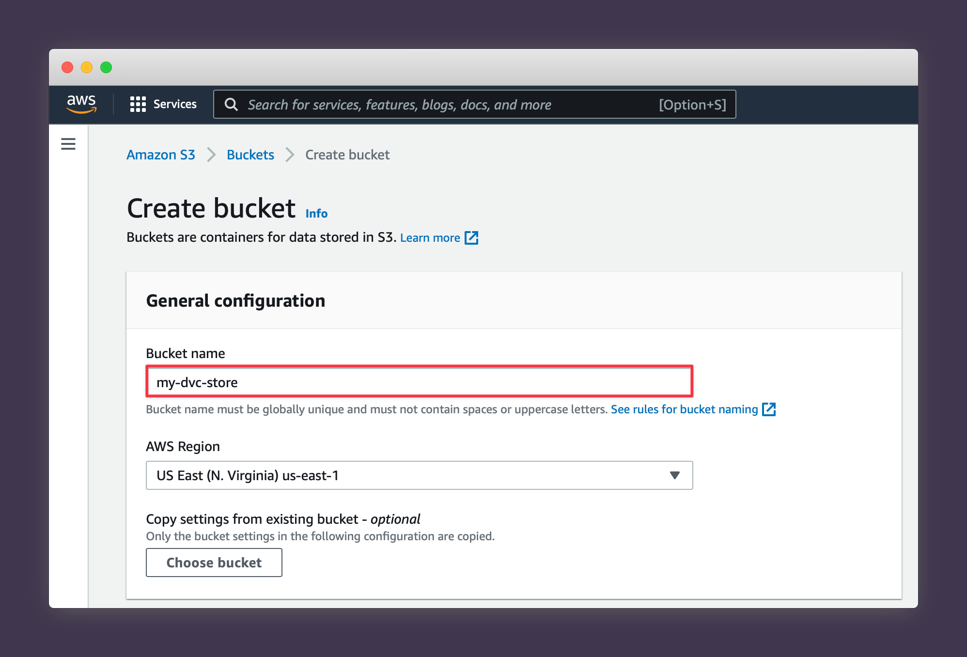Click the AWS Region dropdown arrow
Viewport: 967px width, 657px height.
pos(674,475)
